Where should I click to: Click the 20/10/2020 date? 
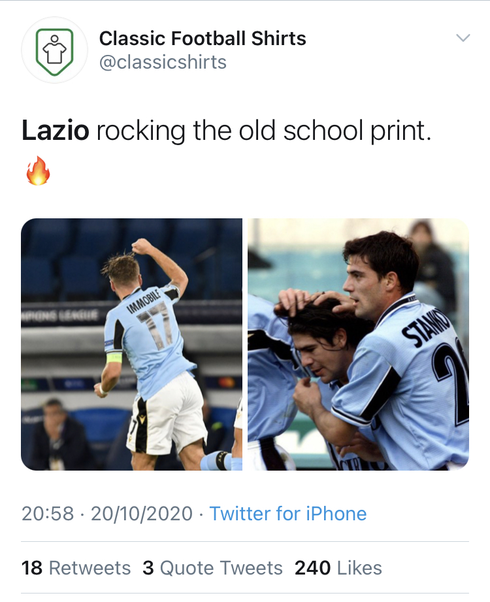(142, 514)
